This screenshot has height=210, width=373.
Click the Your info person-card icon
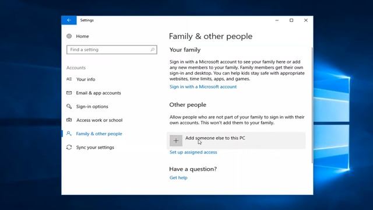coord(69,79)
